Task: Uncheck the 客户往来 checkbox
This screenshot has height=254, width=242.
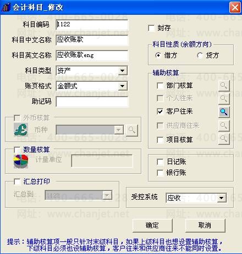Action: point(160,111)
